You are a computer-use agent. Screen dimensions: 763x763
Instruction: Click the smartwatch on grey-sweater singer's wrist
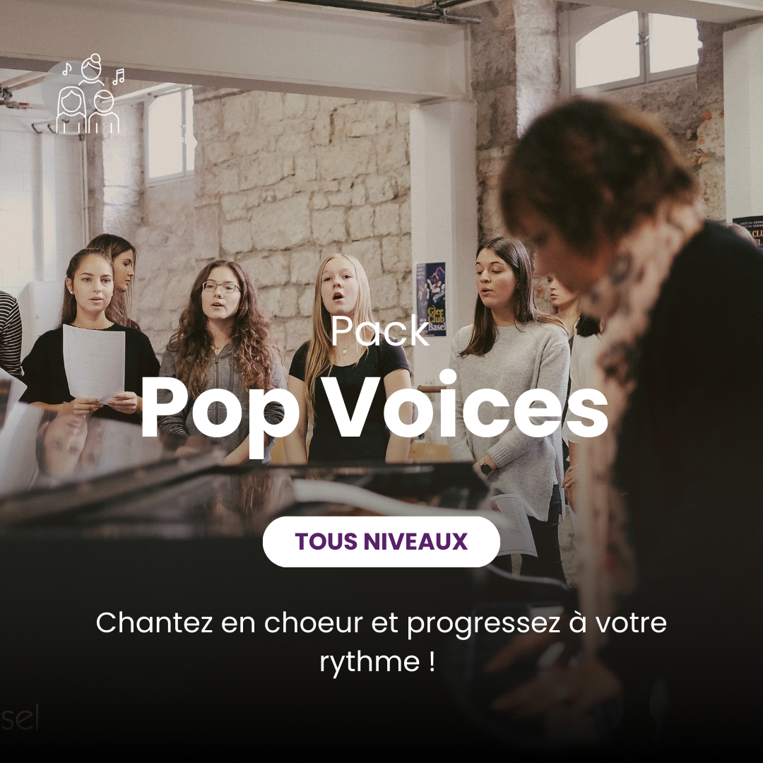point(485,468)
